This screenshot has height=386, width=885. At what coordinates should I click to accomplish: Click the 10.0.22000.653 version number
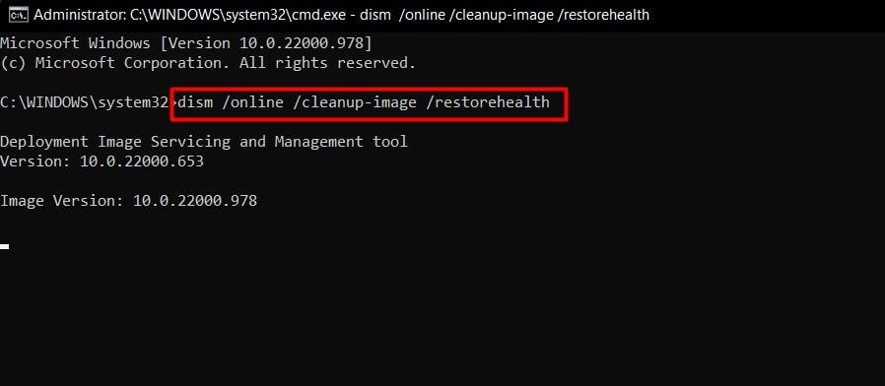click(x=142, y=161)
